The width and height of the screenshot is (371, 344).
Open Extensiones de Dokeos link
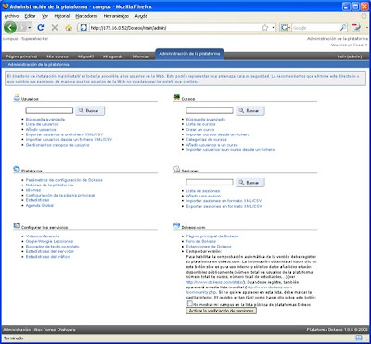tap(209, 247)
